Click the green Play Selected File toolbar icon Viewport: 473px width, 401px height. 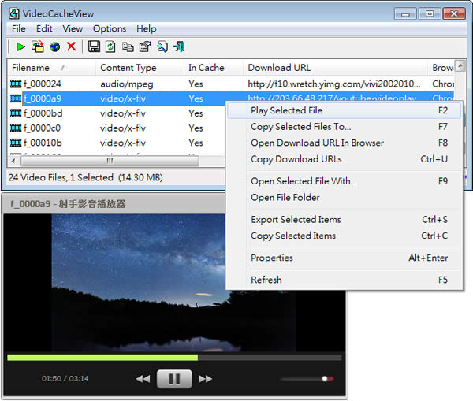click(x=20, y=47)
